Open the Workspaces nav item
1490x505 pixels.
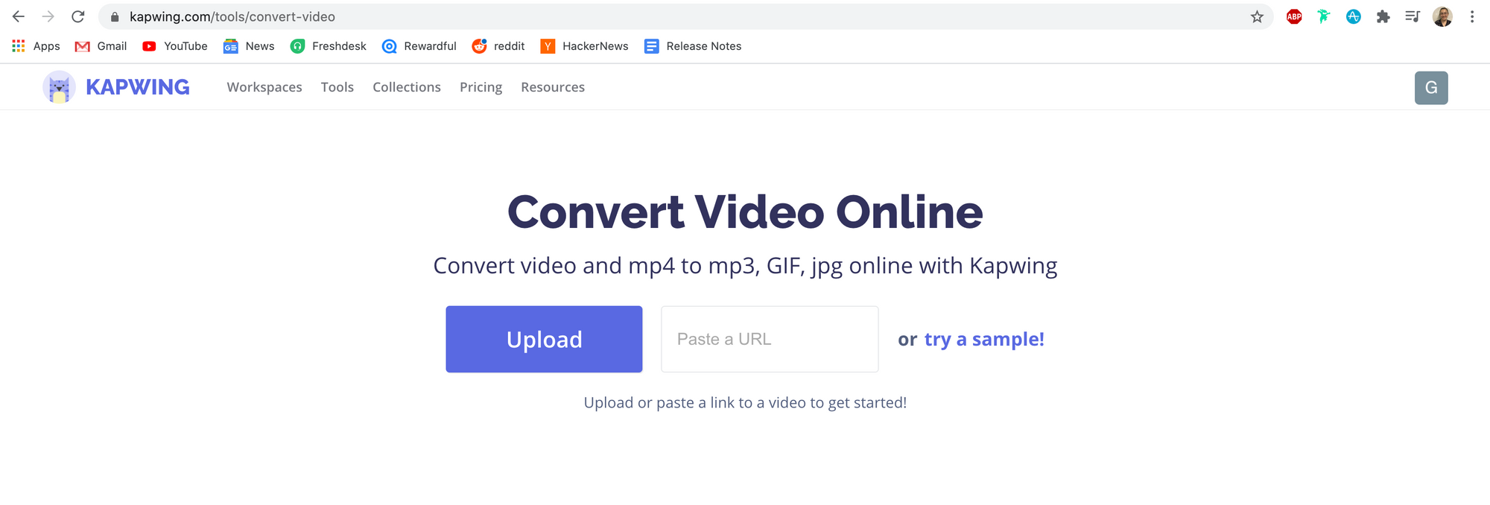[x=264, y=87]
